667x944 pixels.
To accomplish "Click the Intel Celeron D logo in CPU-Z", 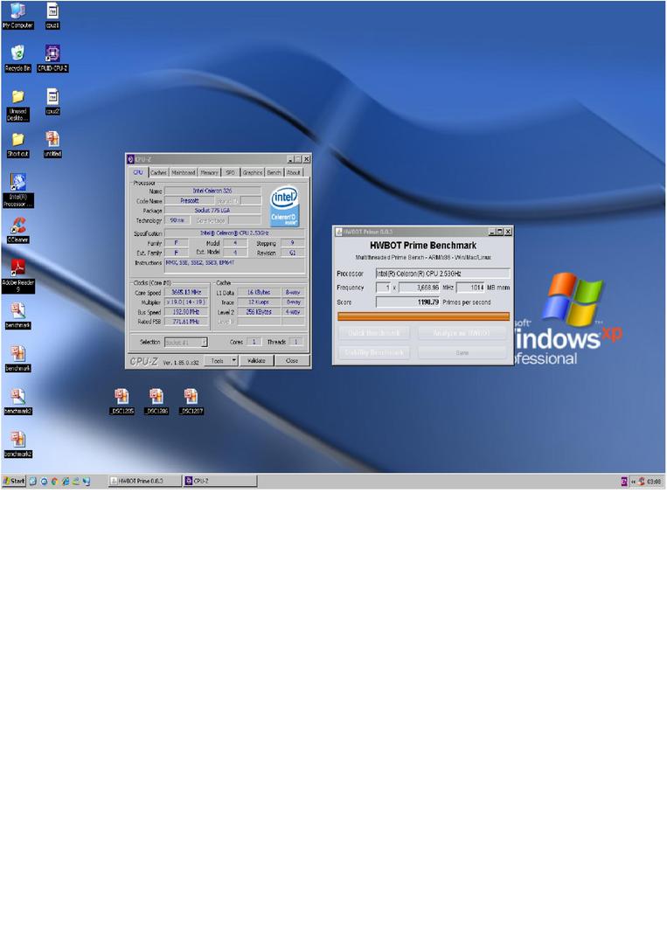I will click(x=284, y=206).
